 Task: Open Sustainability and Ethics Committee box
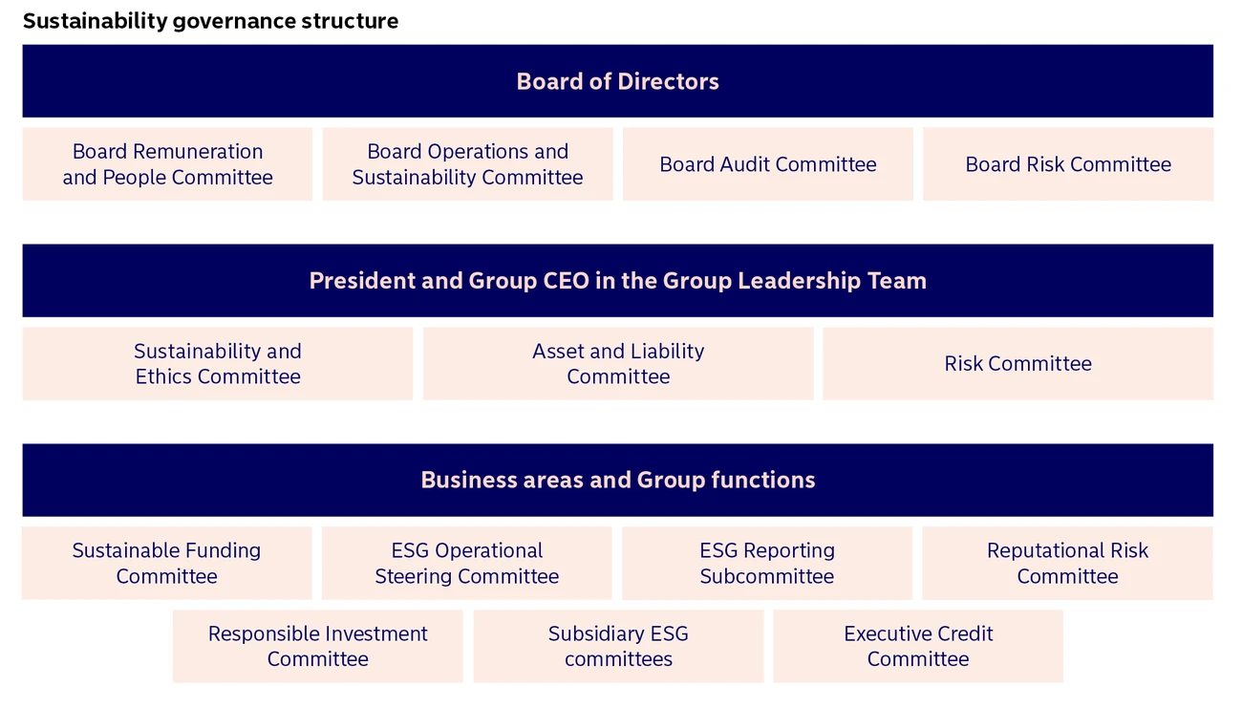(x=218, y=364)
